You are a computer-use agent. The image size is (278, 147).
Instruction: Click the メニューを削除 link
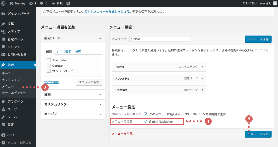(x=122, y=134)
